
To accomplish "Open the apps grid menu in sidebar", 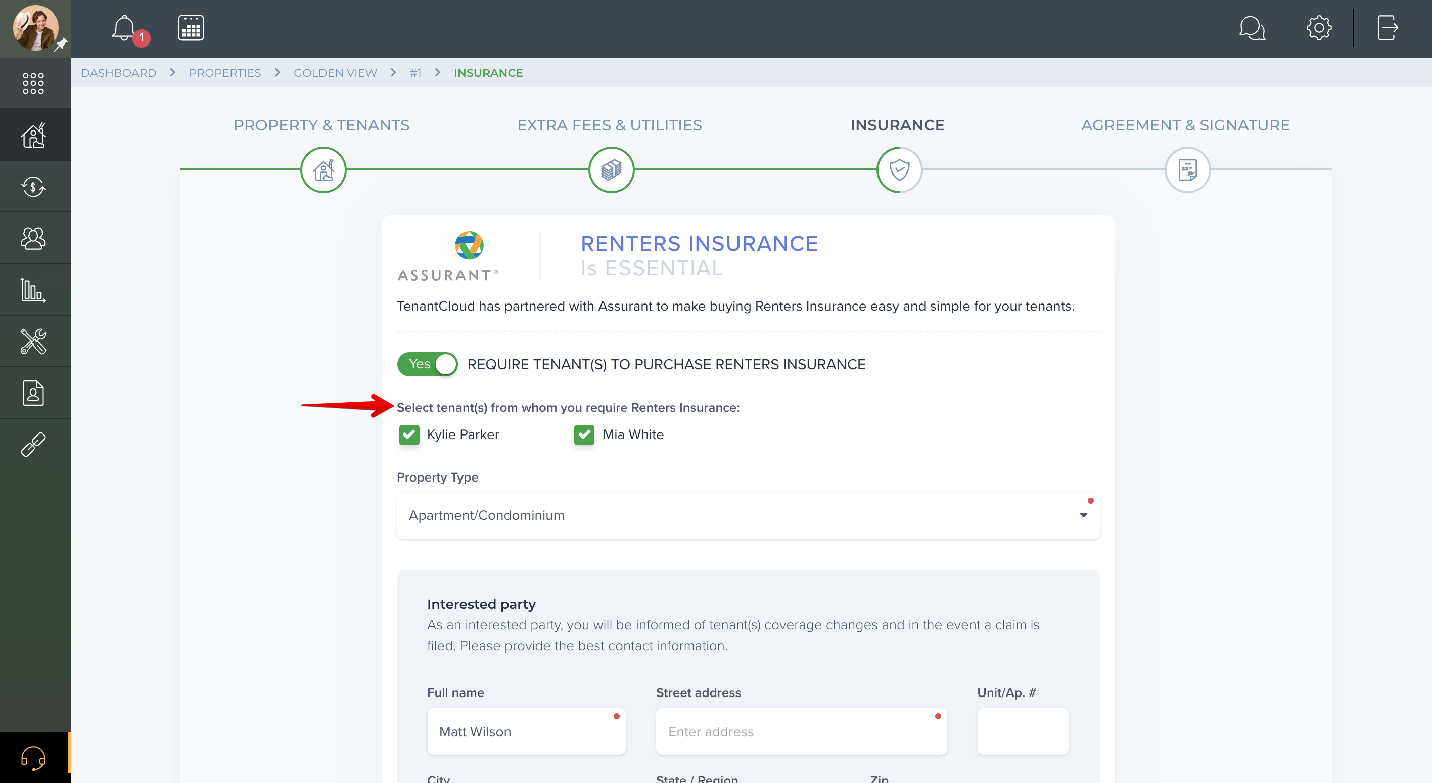I will [x=33, y=83].
